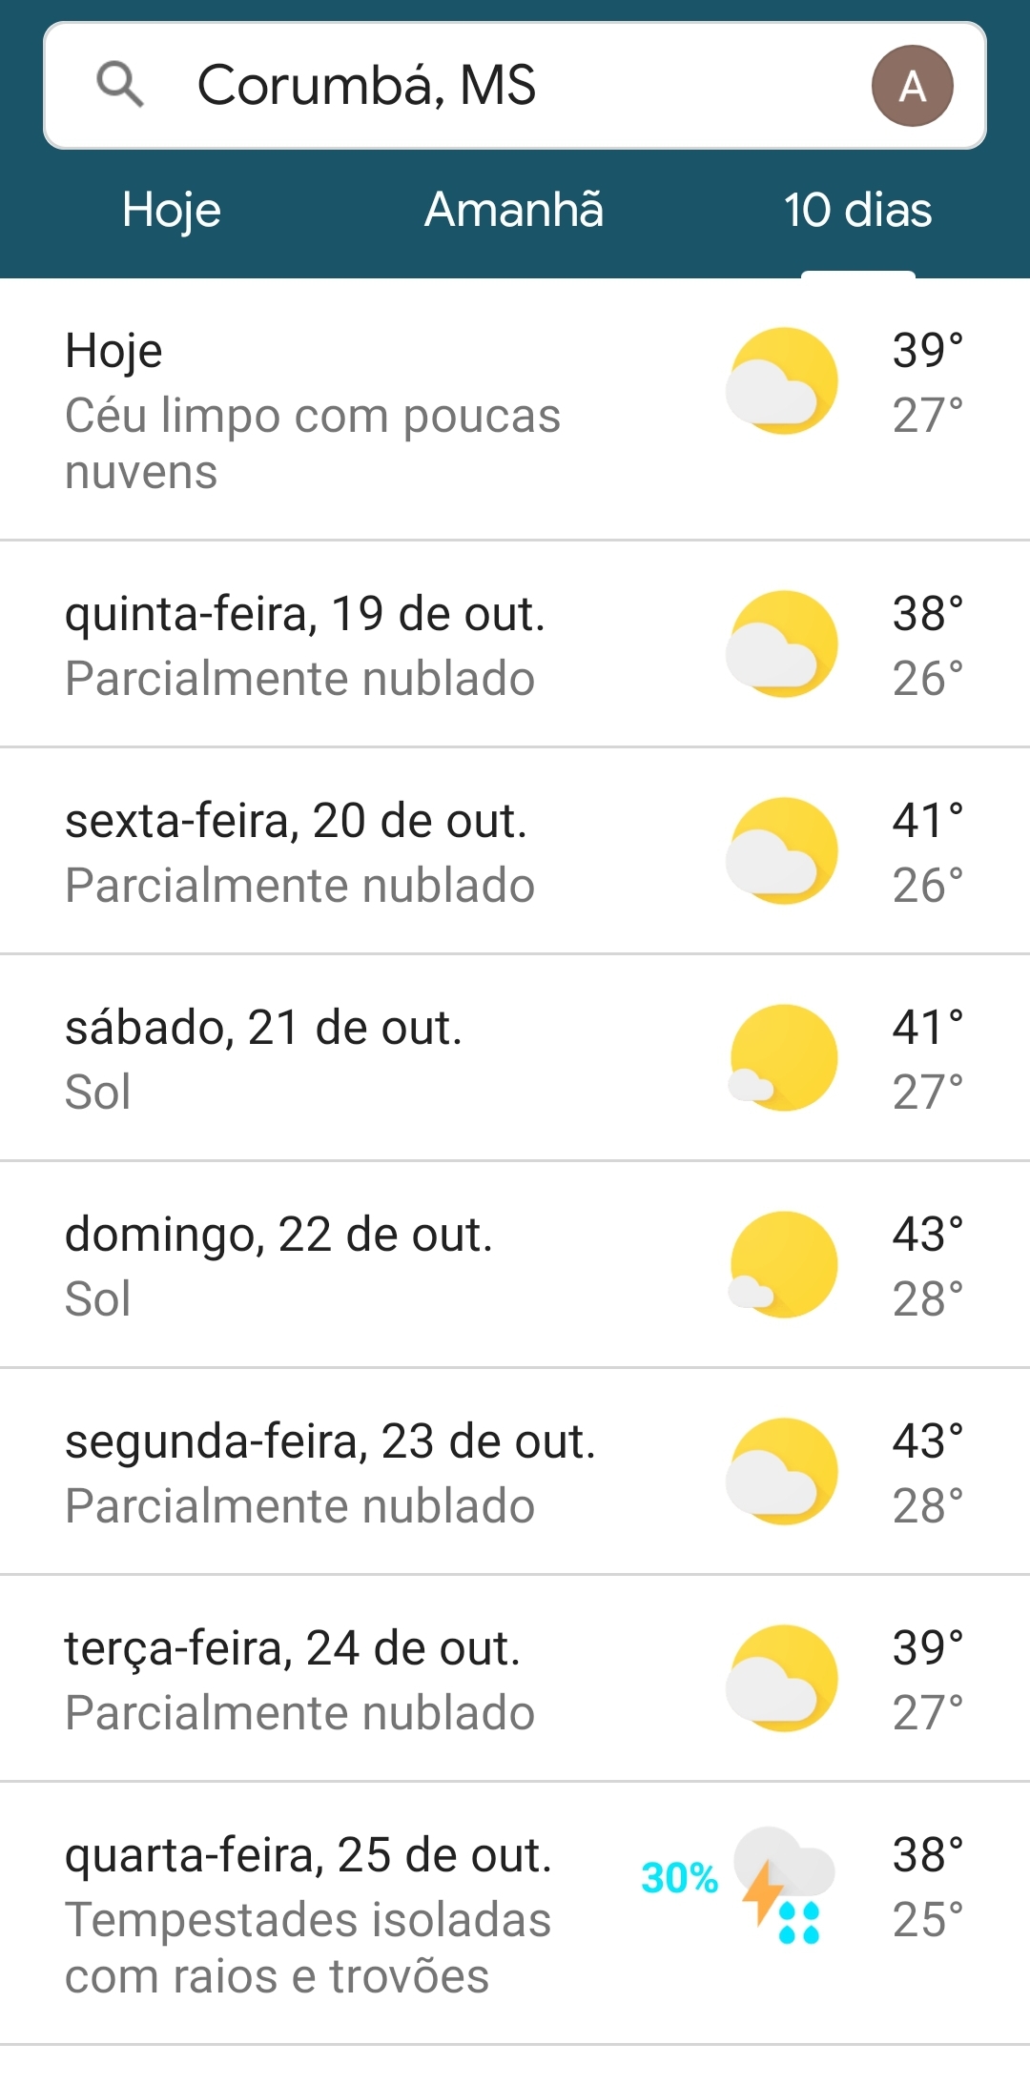Screen dimensions: 1030x2084
Task: Tap the 43° high for domingo
Action: click(x=927, y=1235)
